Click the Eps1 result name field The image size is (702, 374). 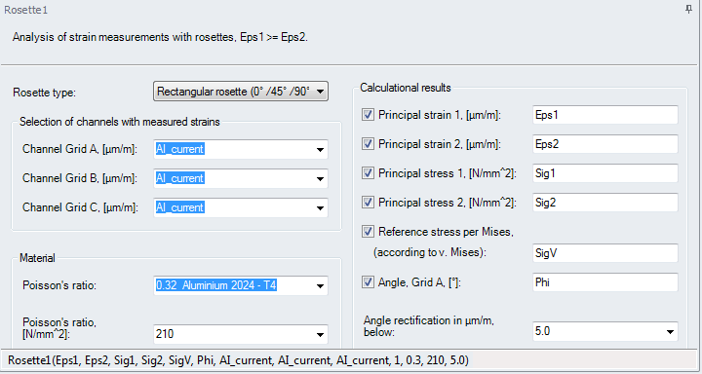click(605, 115)
